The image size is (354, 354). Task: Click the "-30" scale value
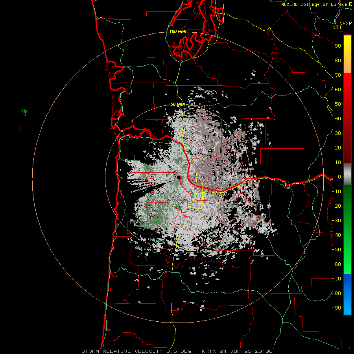coord(336,221)
